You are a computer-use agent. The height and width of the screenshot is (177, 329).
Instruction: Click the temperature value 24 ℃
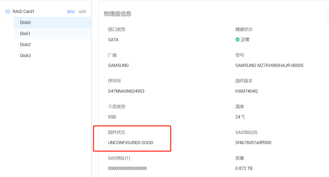pyautogui.click(x=240, y=117)
